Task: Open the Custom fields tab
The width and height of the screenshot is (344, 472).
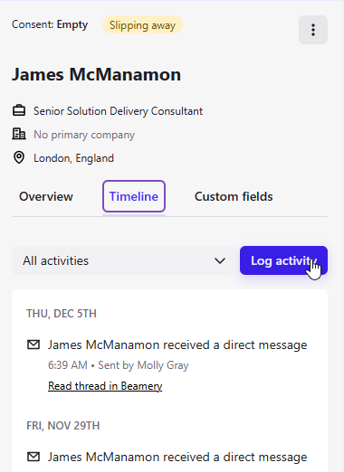Action: (234, 196)
